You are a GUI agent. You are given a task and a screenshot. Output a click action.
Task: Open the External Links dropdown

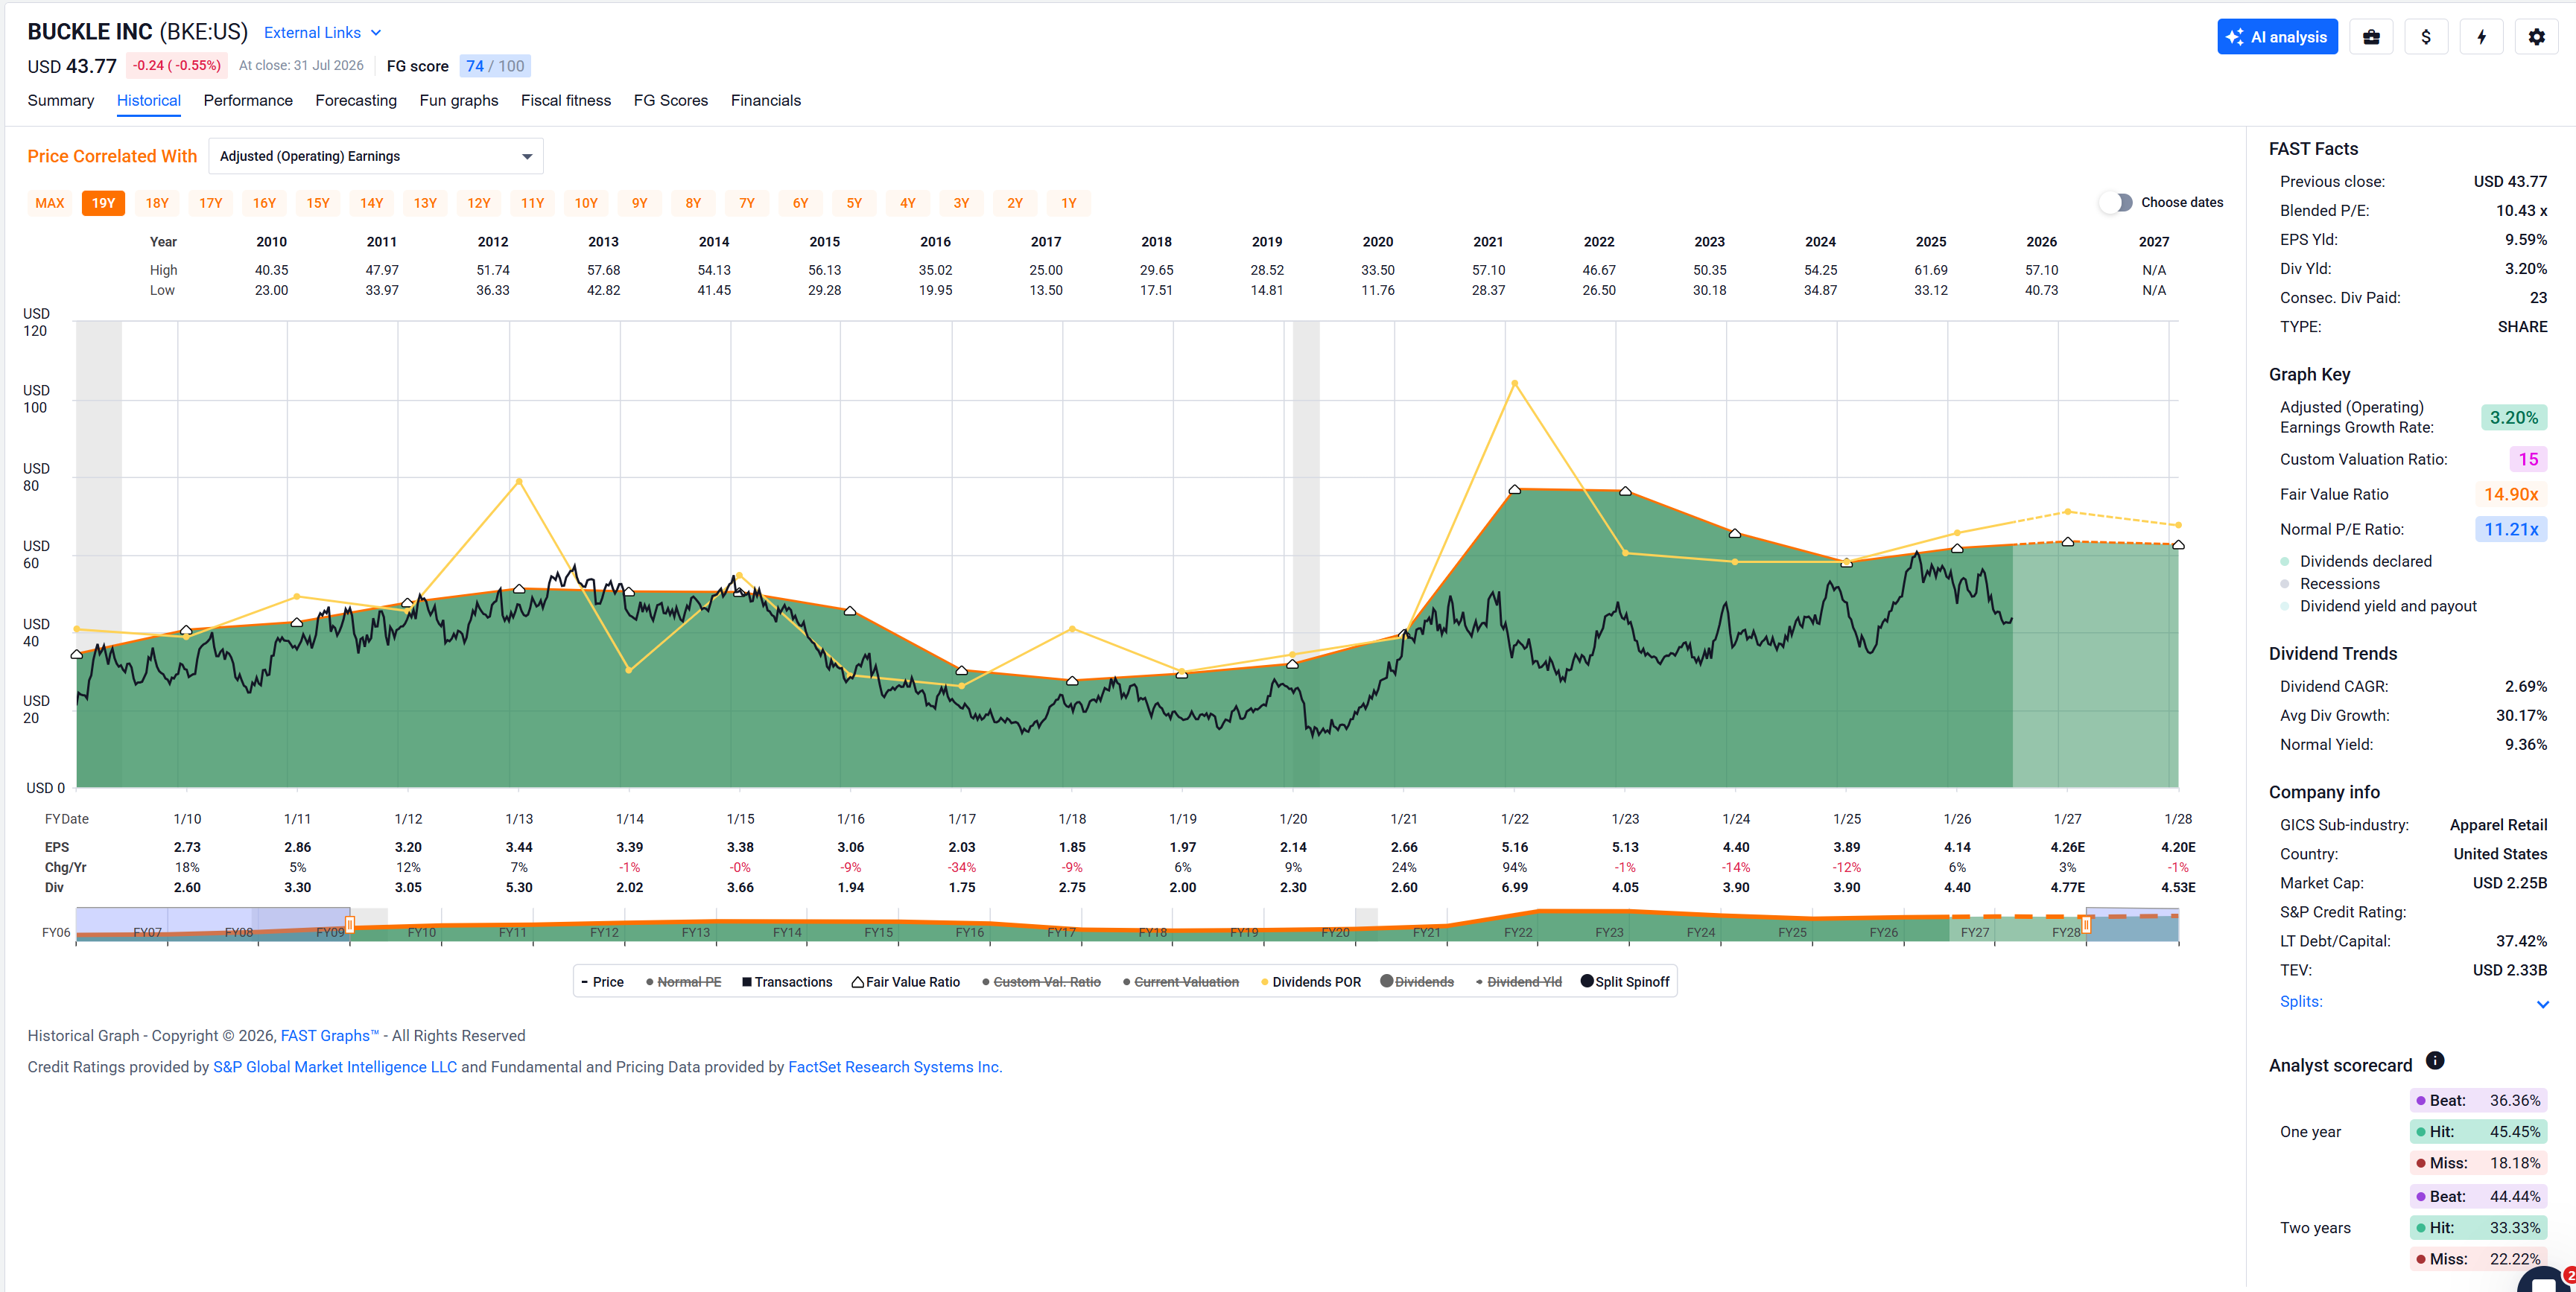pyautogui.click(x=322, y=33)
